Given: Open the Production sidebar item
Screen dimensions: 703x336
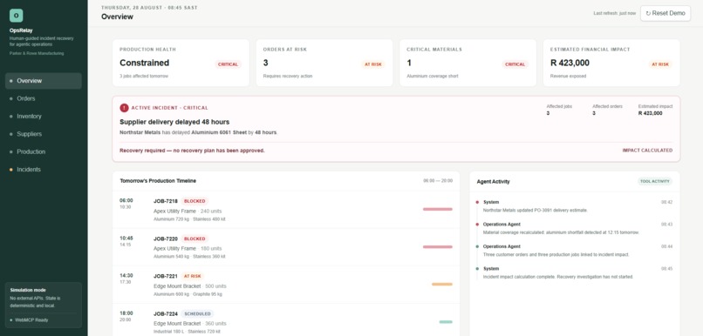Looking at the screenshot, I should (x=44, y=151).
